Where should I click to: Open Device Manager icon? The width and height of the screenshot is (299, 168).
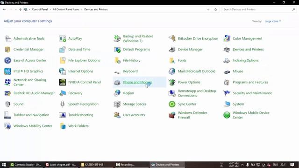click(x=172, y=49)
